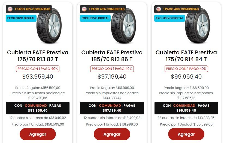
Task: Click the black Comunidad banner showing $97.199,40
Action: 112,108
